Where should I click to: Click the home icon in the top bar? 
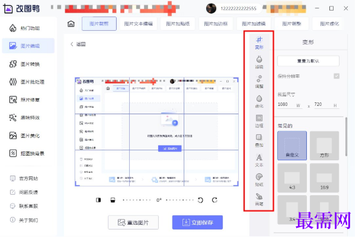pos(71,24)
